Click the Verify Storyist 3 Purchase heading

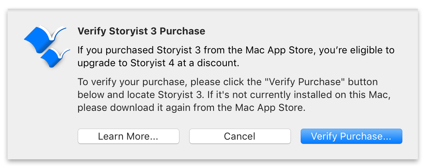pos(141,31)
